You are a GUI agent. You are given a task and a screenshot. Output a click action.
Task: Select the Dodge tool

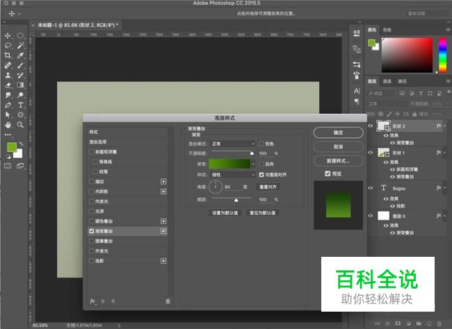tap(20, 95)
